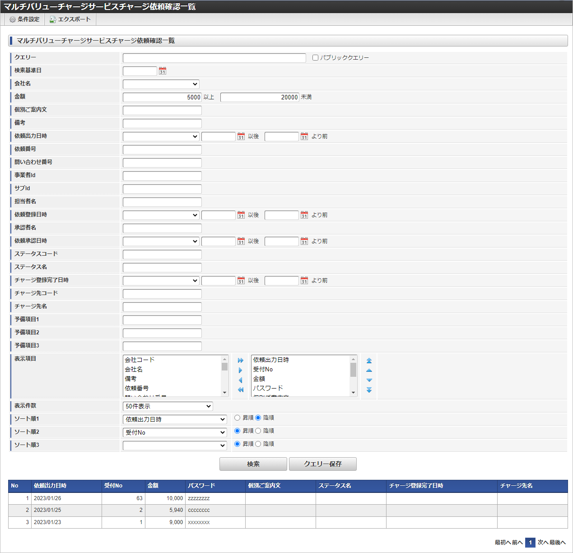Click the 金額 maximum field showing 20000
Image resolution: width=573 pixels, height=553 pixels.
pos(260,97)
